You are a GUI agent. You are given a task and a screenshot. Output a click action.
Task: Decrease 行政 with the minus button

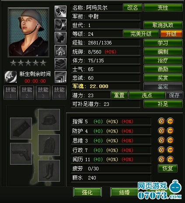(x=170, y=150)
